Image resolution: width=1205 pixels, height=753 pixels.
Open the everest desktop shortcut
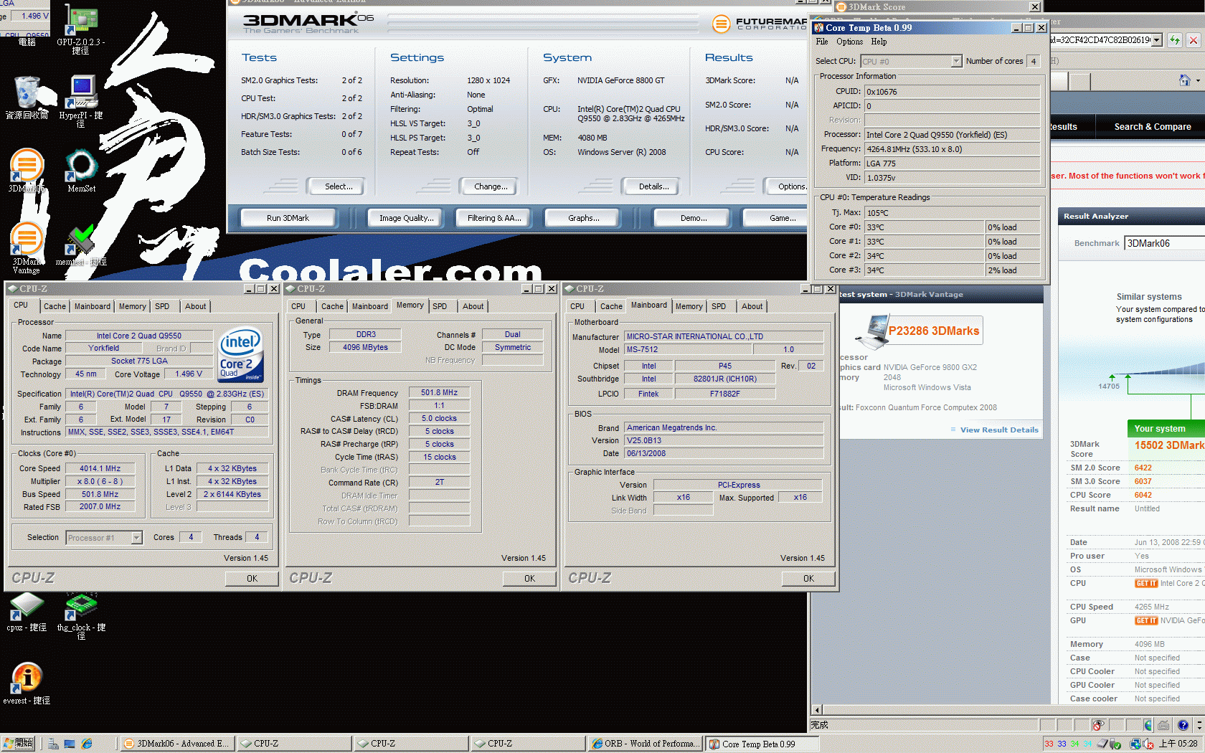click(27, 683)
